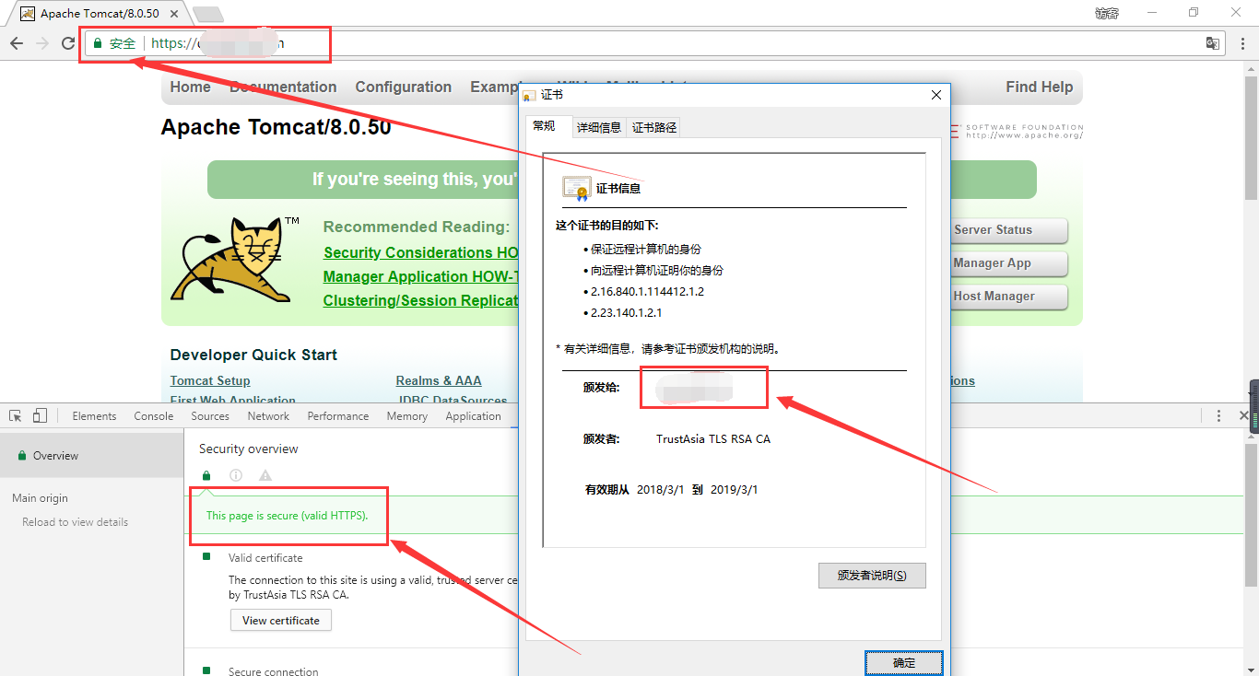Switch to the 证书路径 tab in certificate dialog
1259x676 pixels.
pyautogui.click(x=654, y=127)
